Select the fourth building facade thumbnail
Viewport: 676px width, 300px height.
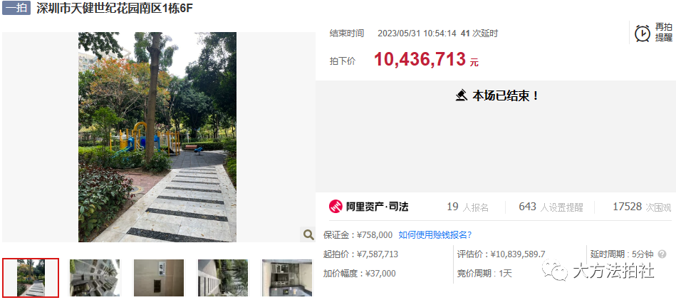[x=223, y=278]
